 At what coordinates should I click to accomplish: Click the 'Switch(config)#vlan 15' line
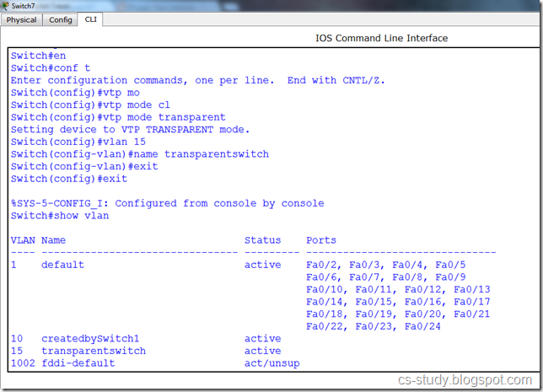[x=78, y=142]
